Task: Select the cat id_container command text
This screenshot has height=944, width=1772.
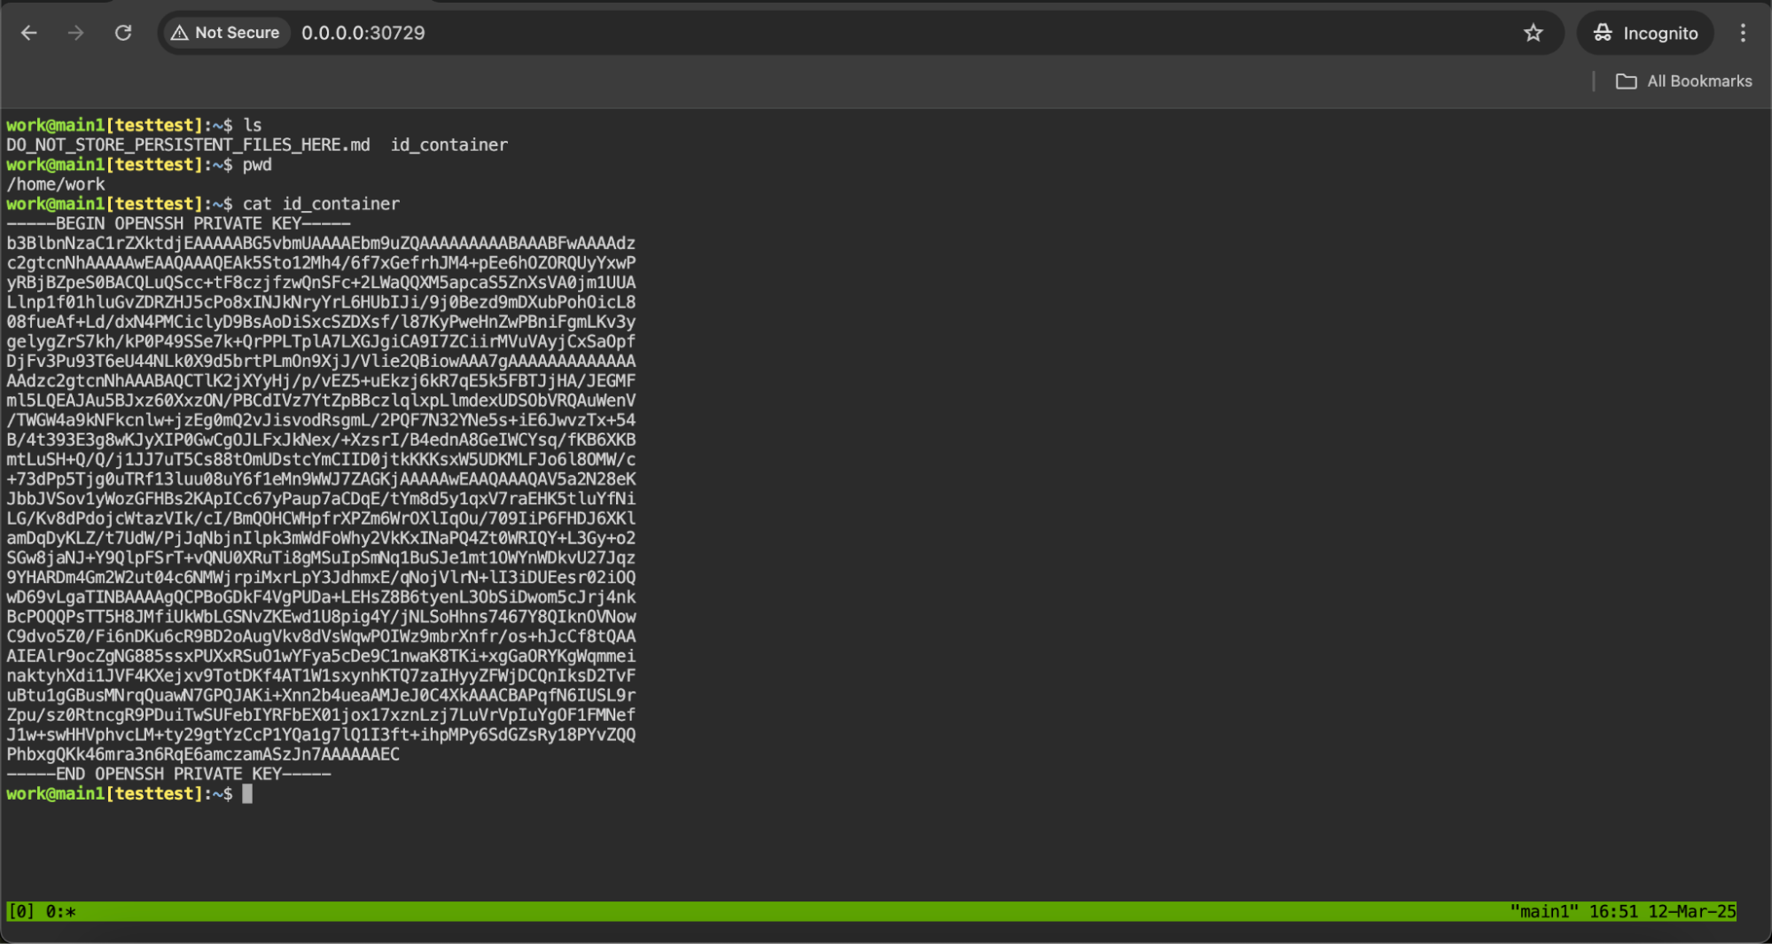Action: pyautogui.click(x=322, y=204)
